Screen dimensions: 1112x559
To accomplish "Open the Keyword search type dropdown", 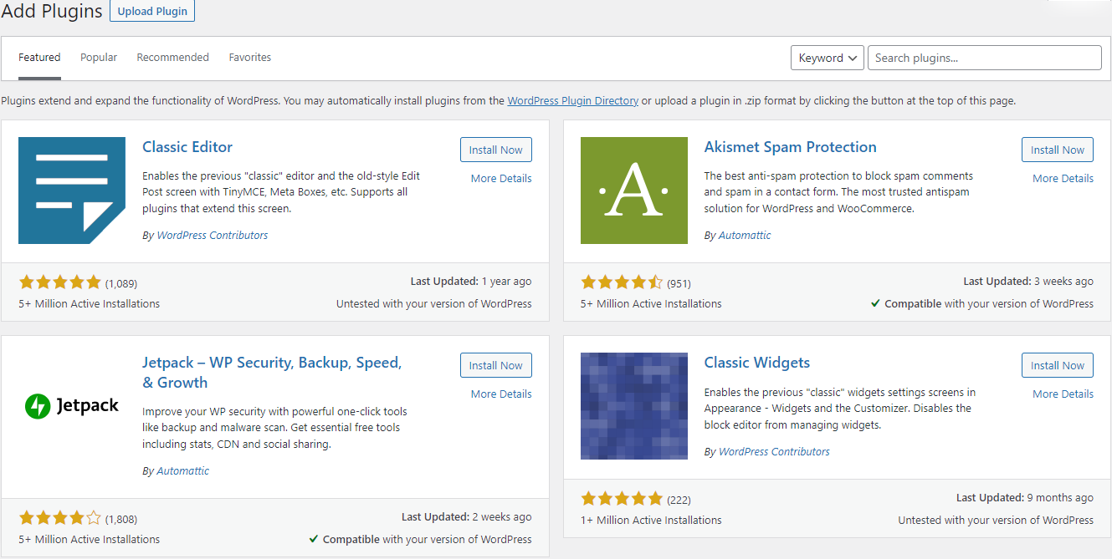I will click(828, 58).
